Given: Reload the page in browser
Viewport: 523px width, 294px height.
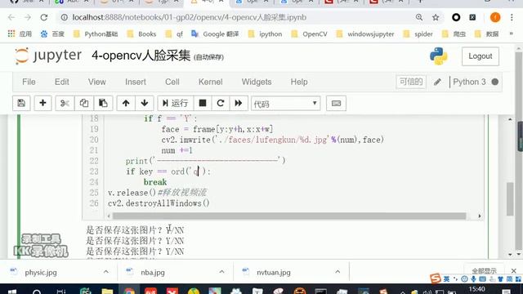Looking at the screenshot, I should 43,17.
